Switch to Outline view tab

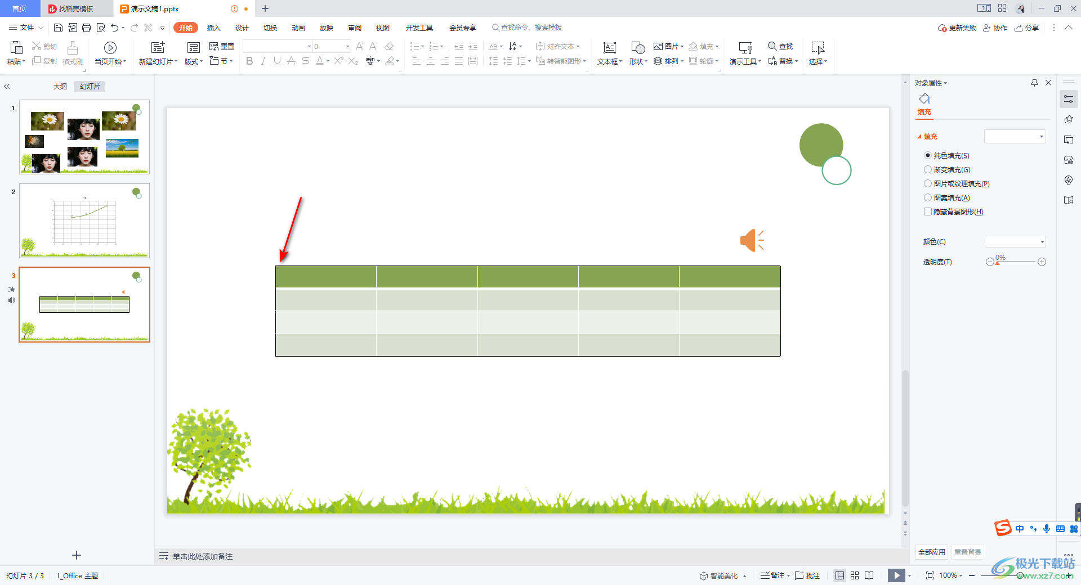click(x=60, y=87)
